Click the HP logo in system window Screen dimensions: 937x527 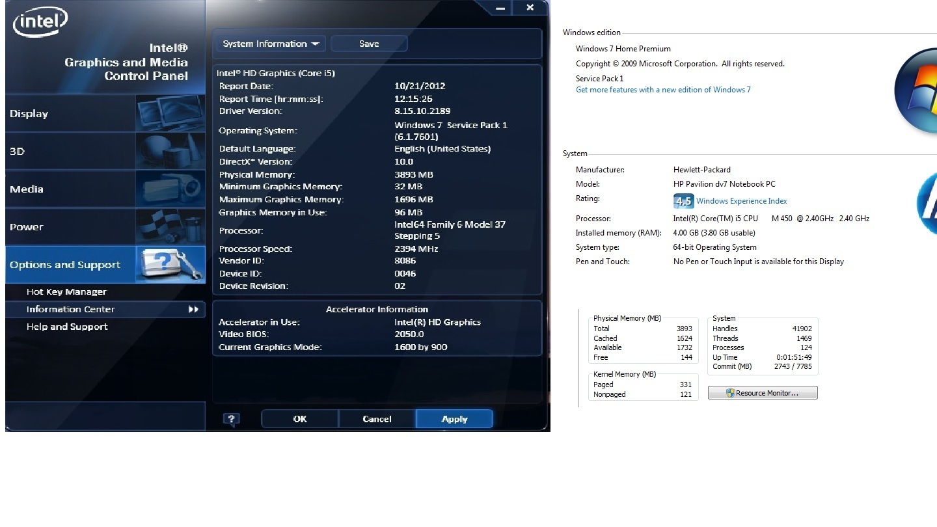(927, 204)
